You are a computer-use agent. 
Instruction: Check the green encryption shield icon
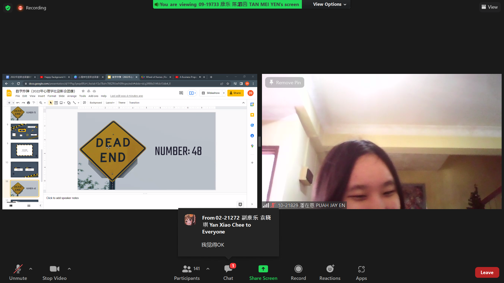pyautogui.click(x=8, y=8)
